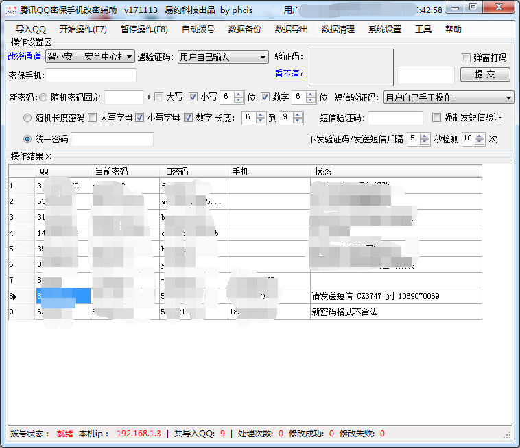The width and height of the screenshot is (520, 448).
Task: Increase the 数字 digit count stepper
Action: tap(311, 95)
